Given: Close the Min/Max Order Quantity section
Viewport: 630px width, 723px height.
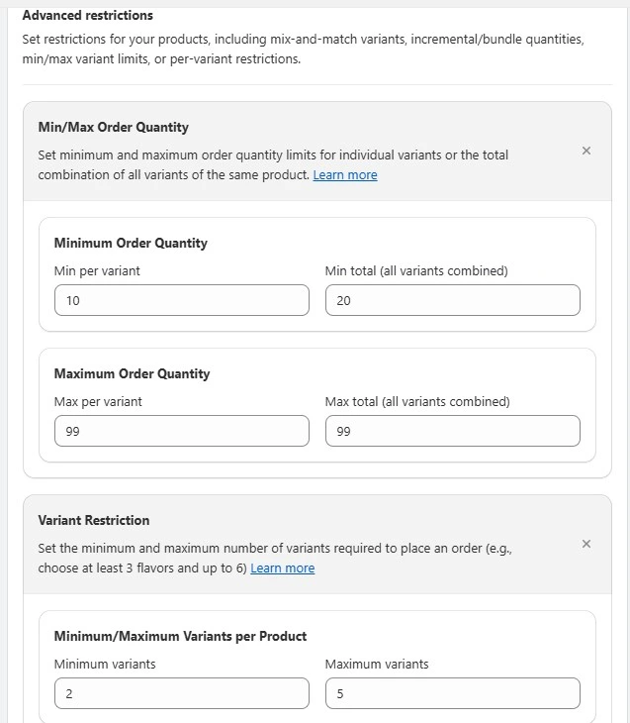Looking at the screenshot, I should [586, 152].
